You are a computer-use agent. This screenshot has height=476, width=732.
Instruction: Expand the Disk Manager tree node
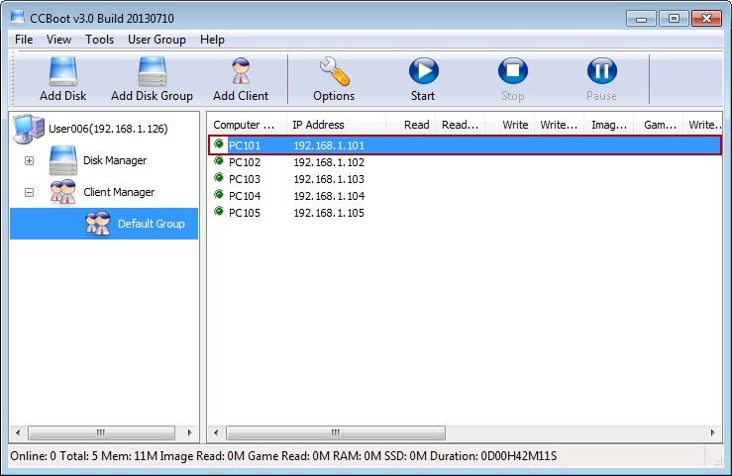29,160
